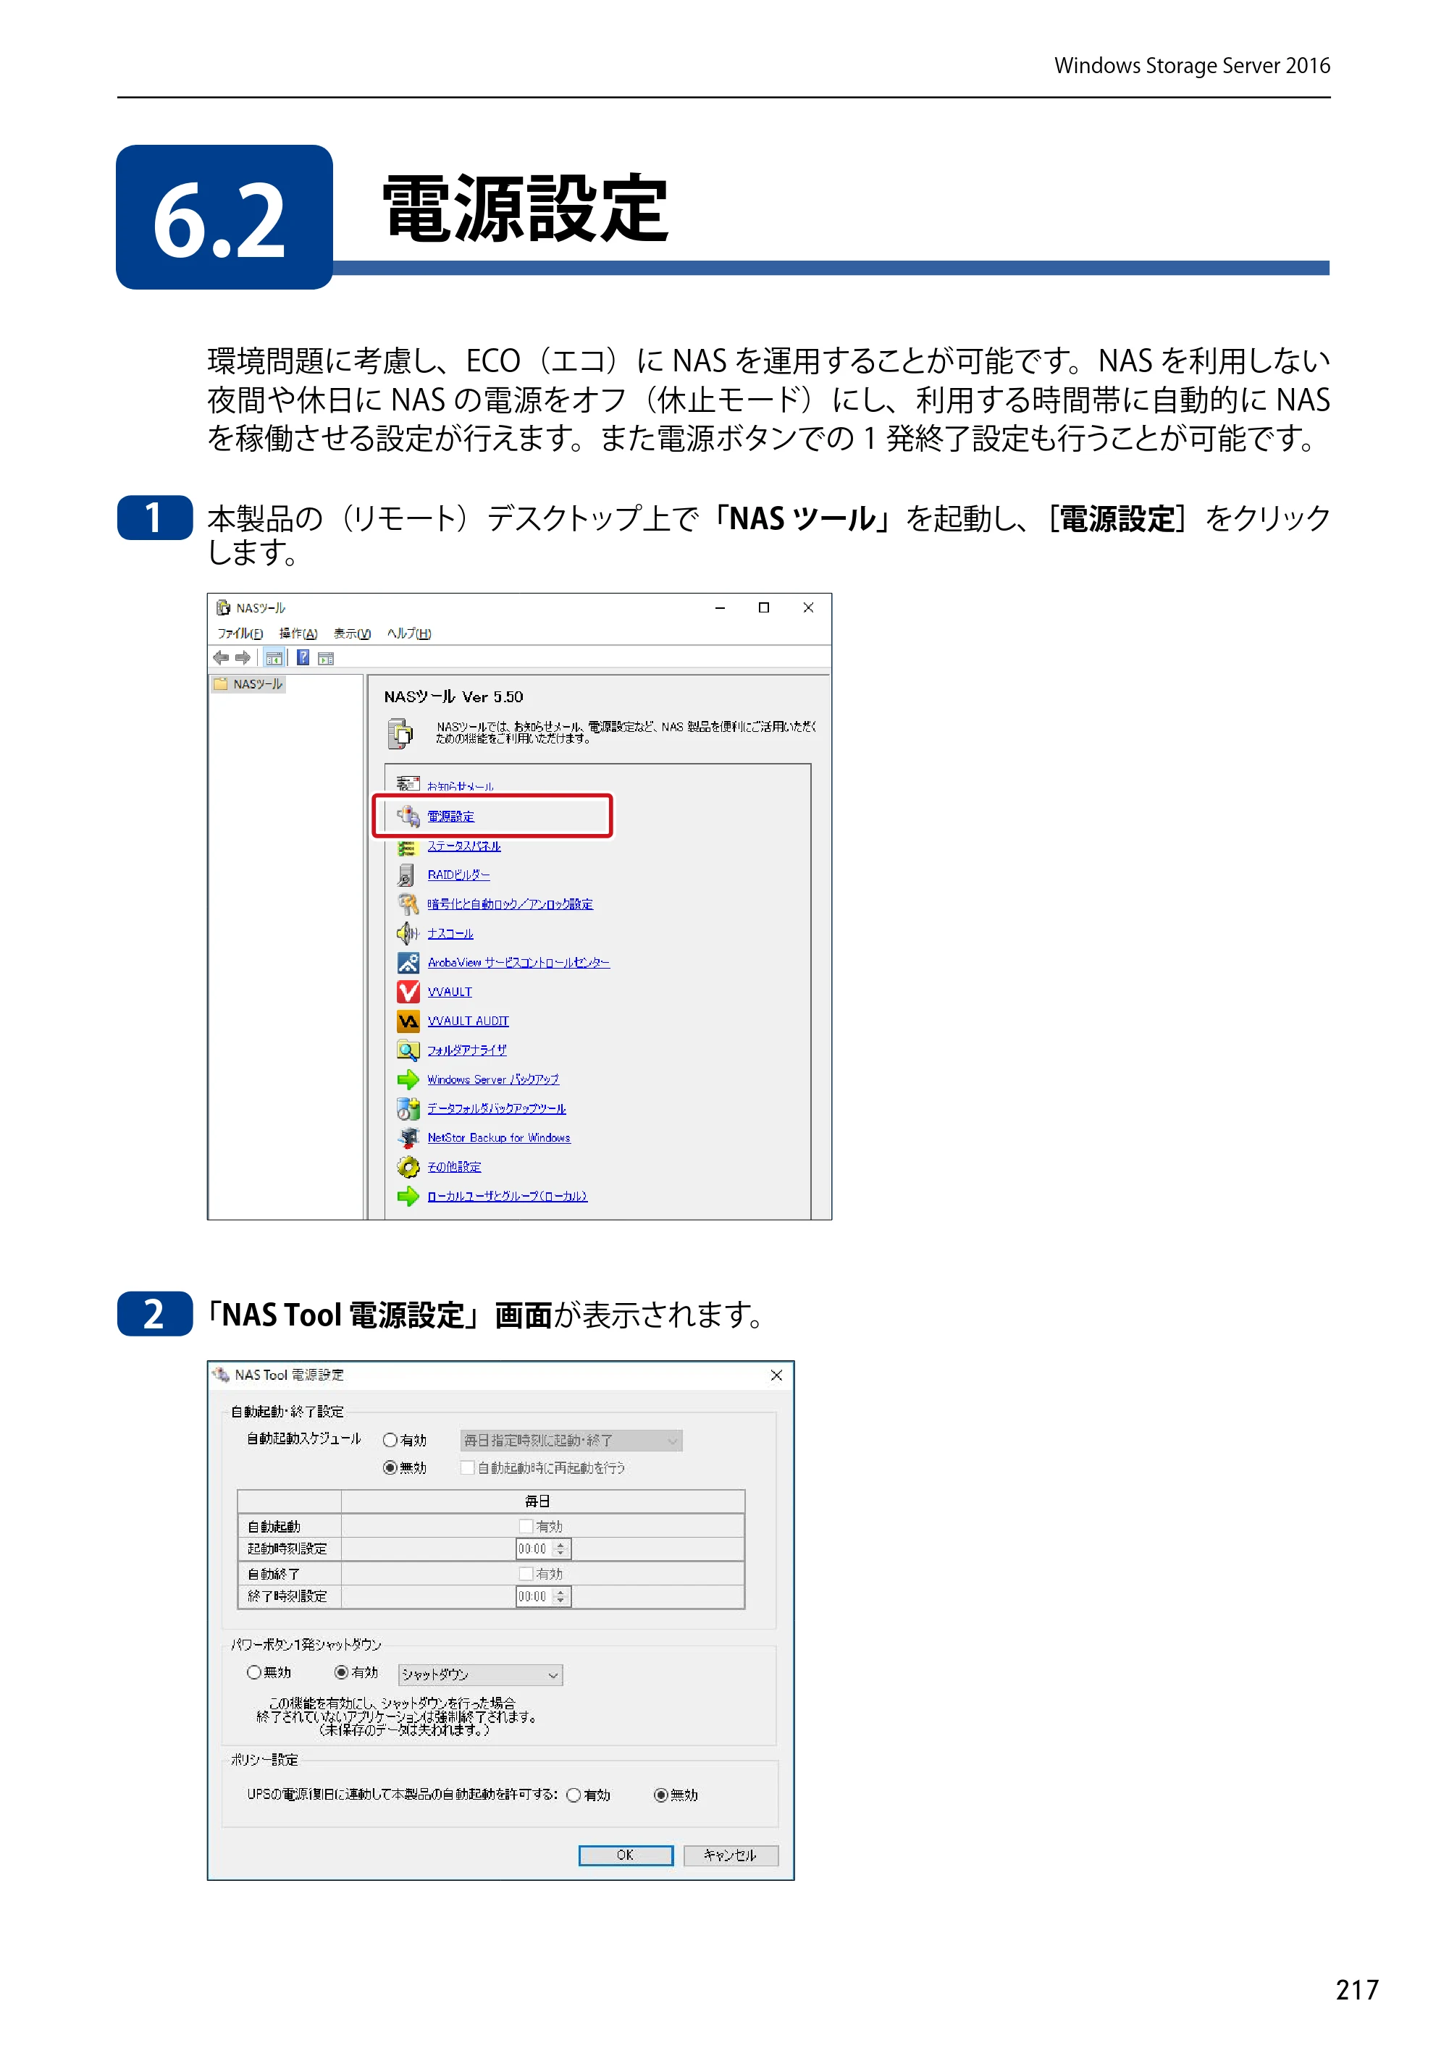
Task: Open the 電源設定 link
Action: [x=450, y=816]
